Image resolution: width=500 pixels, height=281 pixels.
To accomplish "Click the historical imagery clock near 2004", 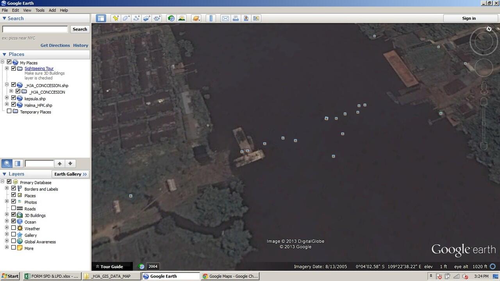I will (x=141, y=267).
